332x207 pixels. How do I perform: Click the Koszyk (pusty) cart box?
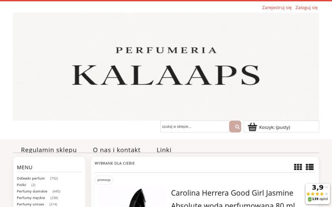[x=281, y=127]
